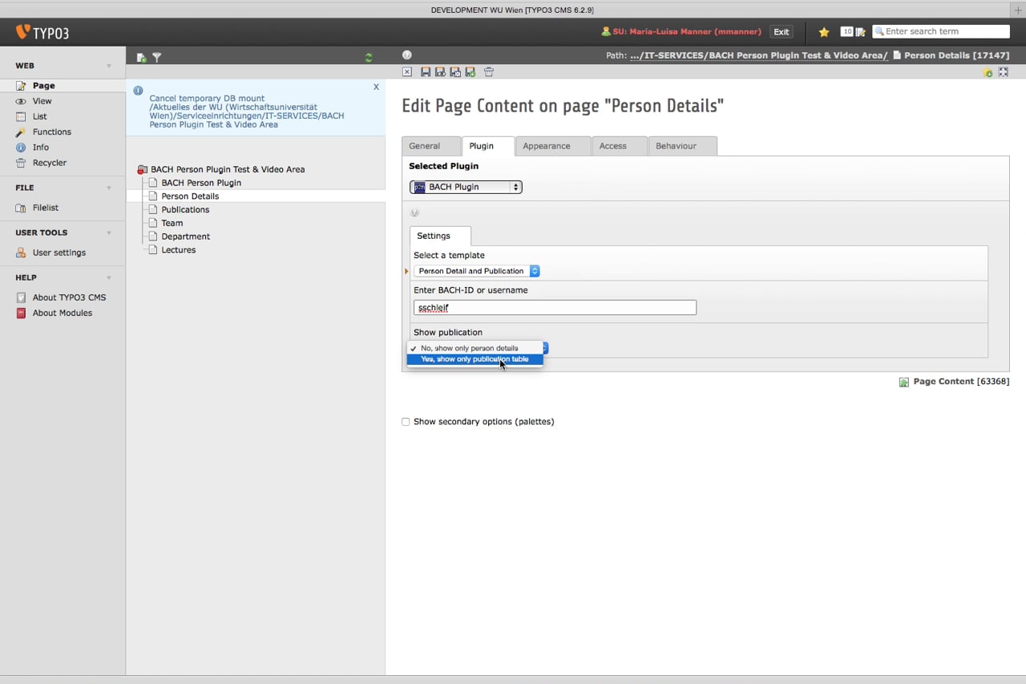Select BACH Person Plugin Test & Video Area root
Viewport: 1026px width, 684px height.
[x=228, y=169]
